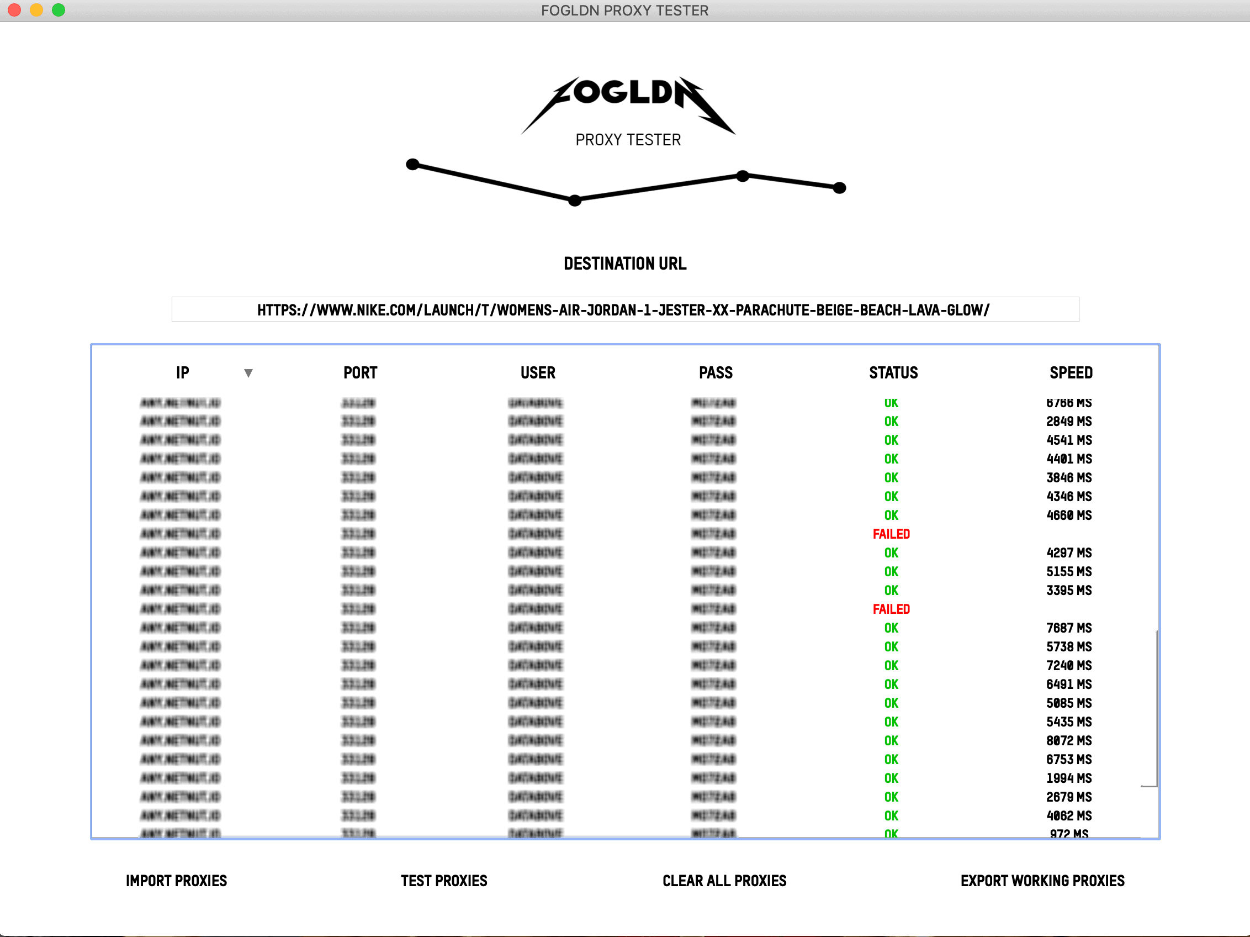Viewport: 1250px width, 937px height.
Task: Select the 4401 MS speed cell
Action: 1069,459
